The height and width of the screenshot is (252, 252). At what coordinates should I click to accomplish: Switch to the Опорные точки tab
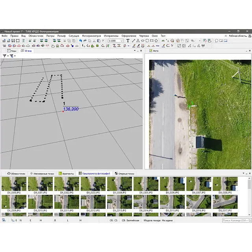click(124, 173)
